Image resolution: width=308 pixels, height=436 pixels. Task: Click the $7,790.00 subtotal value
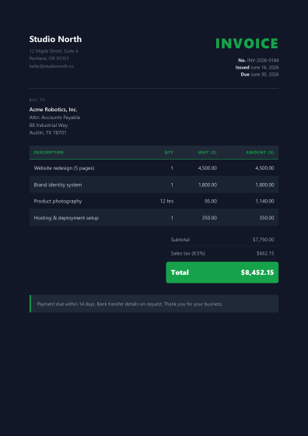[264, 240]
